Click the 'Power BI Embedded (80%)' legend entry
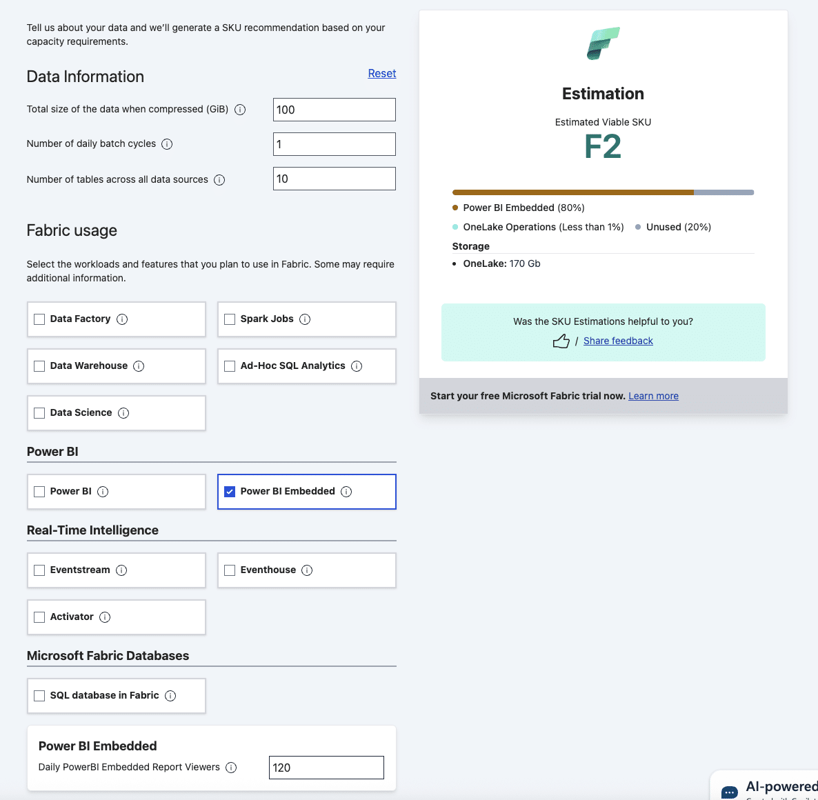This screenshot has width=818, height=800. tap(518, 208)
